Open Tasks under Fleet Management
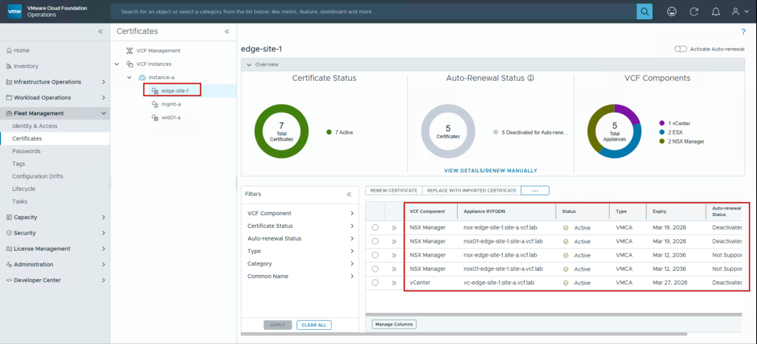This screenshot has height=344, width=757. [x=20, y=201]
